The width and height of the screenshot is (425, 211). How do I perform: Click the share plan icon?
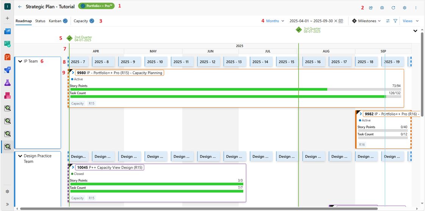coord(371,8)
